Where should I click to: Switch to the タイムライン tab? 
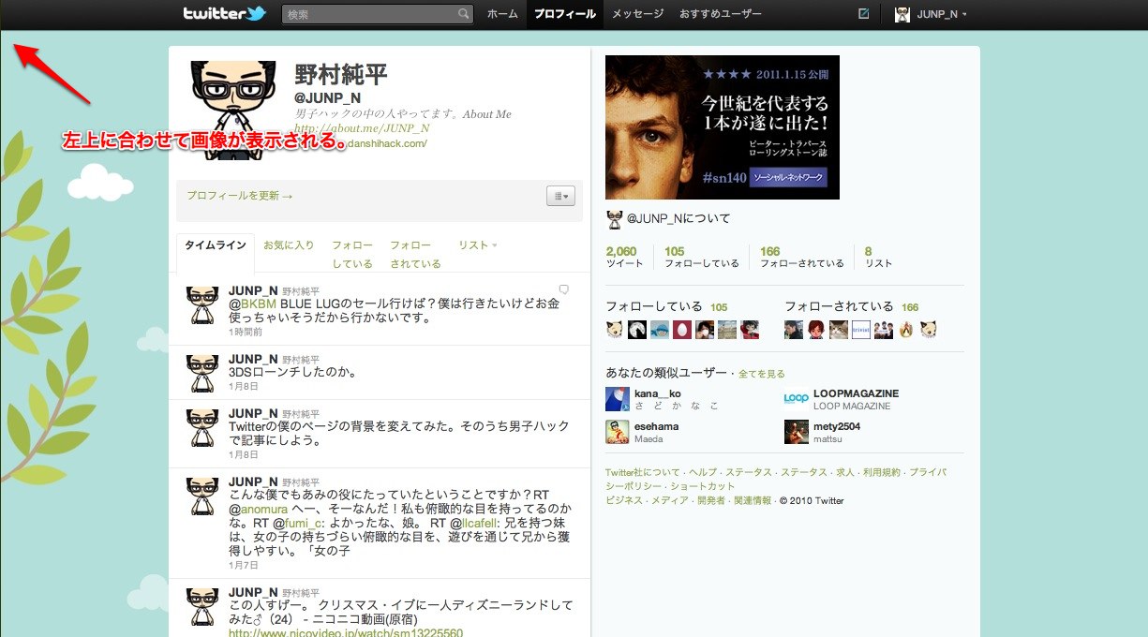(x=215, y=245)
